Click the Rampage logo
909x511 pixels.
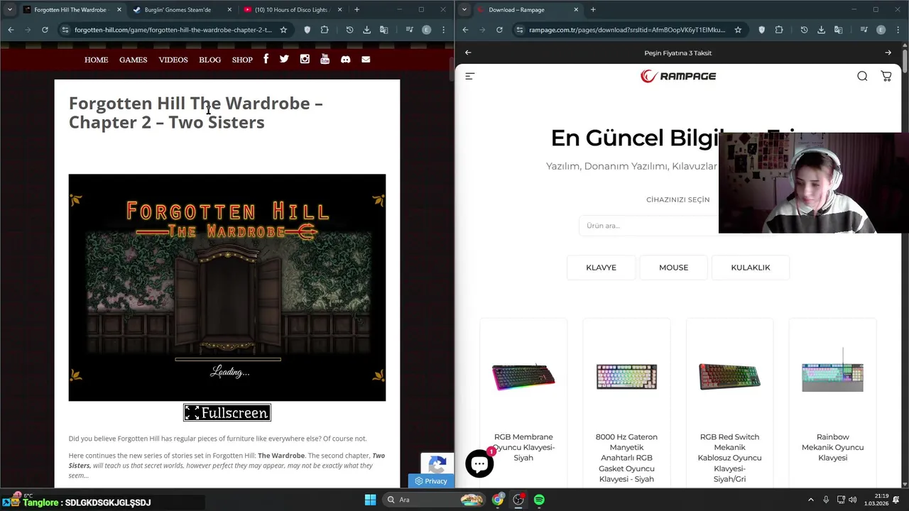coord(678,76)
